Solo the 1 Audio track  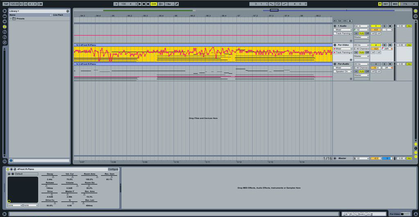384,26
